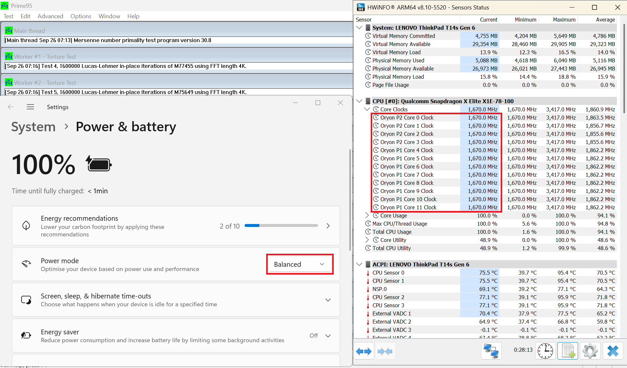Viewport: 627px width, 368px height.
Task: Click the charging battery icon
Action: click(99, 164)
